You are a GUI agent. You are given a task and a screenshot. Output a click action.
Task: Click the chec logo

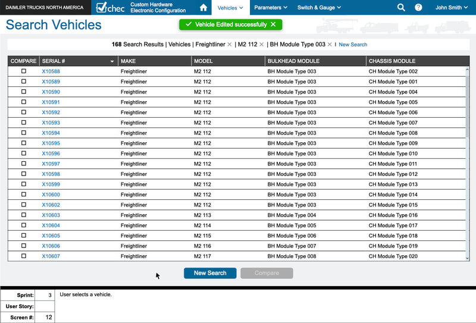tap(110, 8)
